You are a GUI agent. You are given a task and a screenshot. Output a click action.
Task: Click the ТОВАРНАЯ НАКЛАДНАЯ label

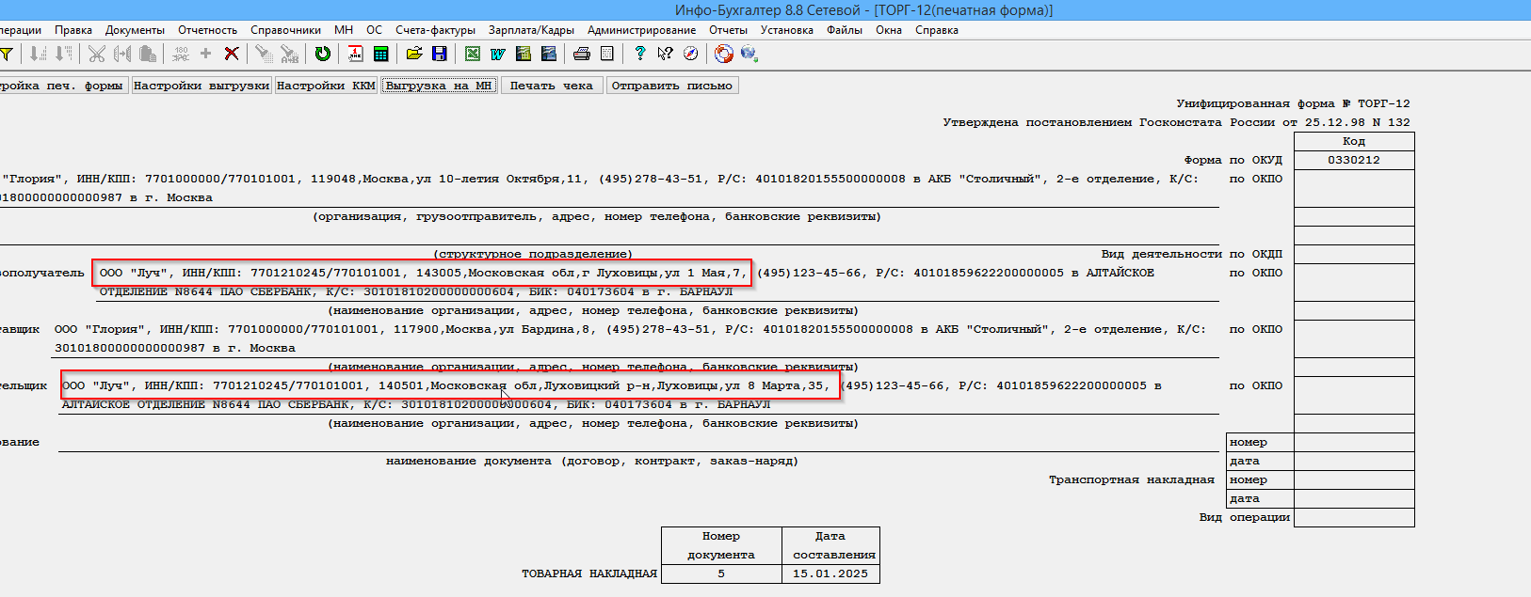click(x=589, y=573)
